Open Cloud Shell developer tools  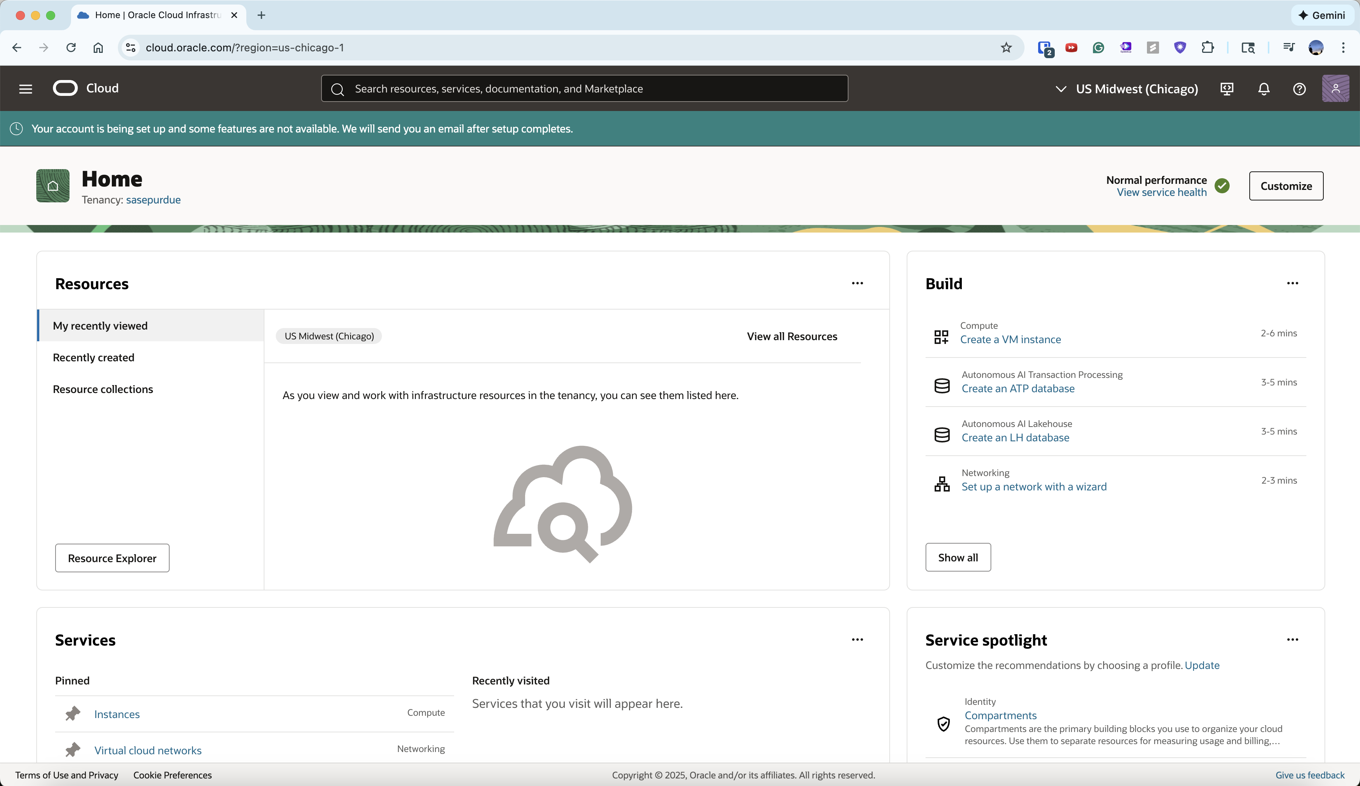[1227, 89]
